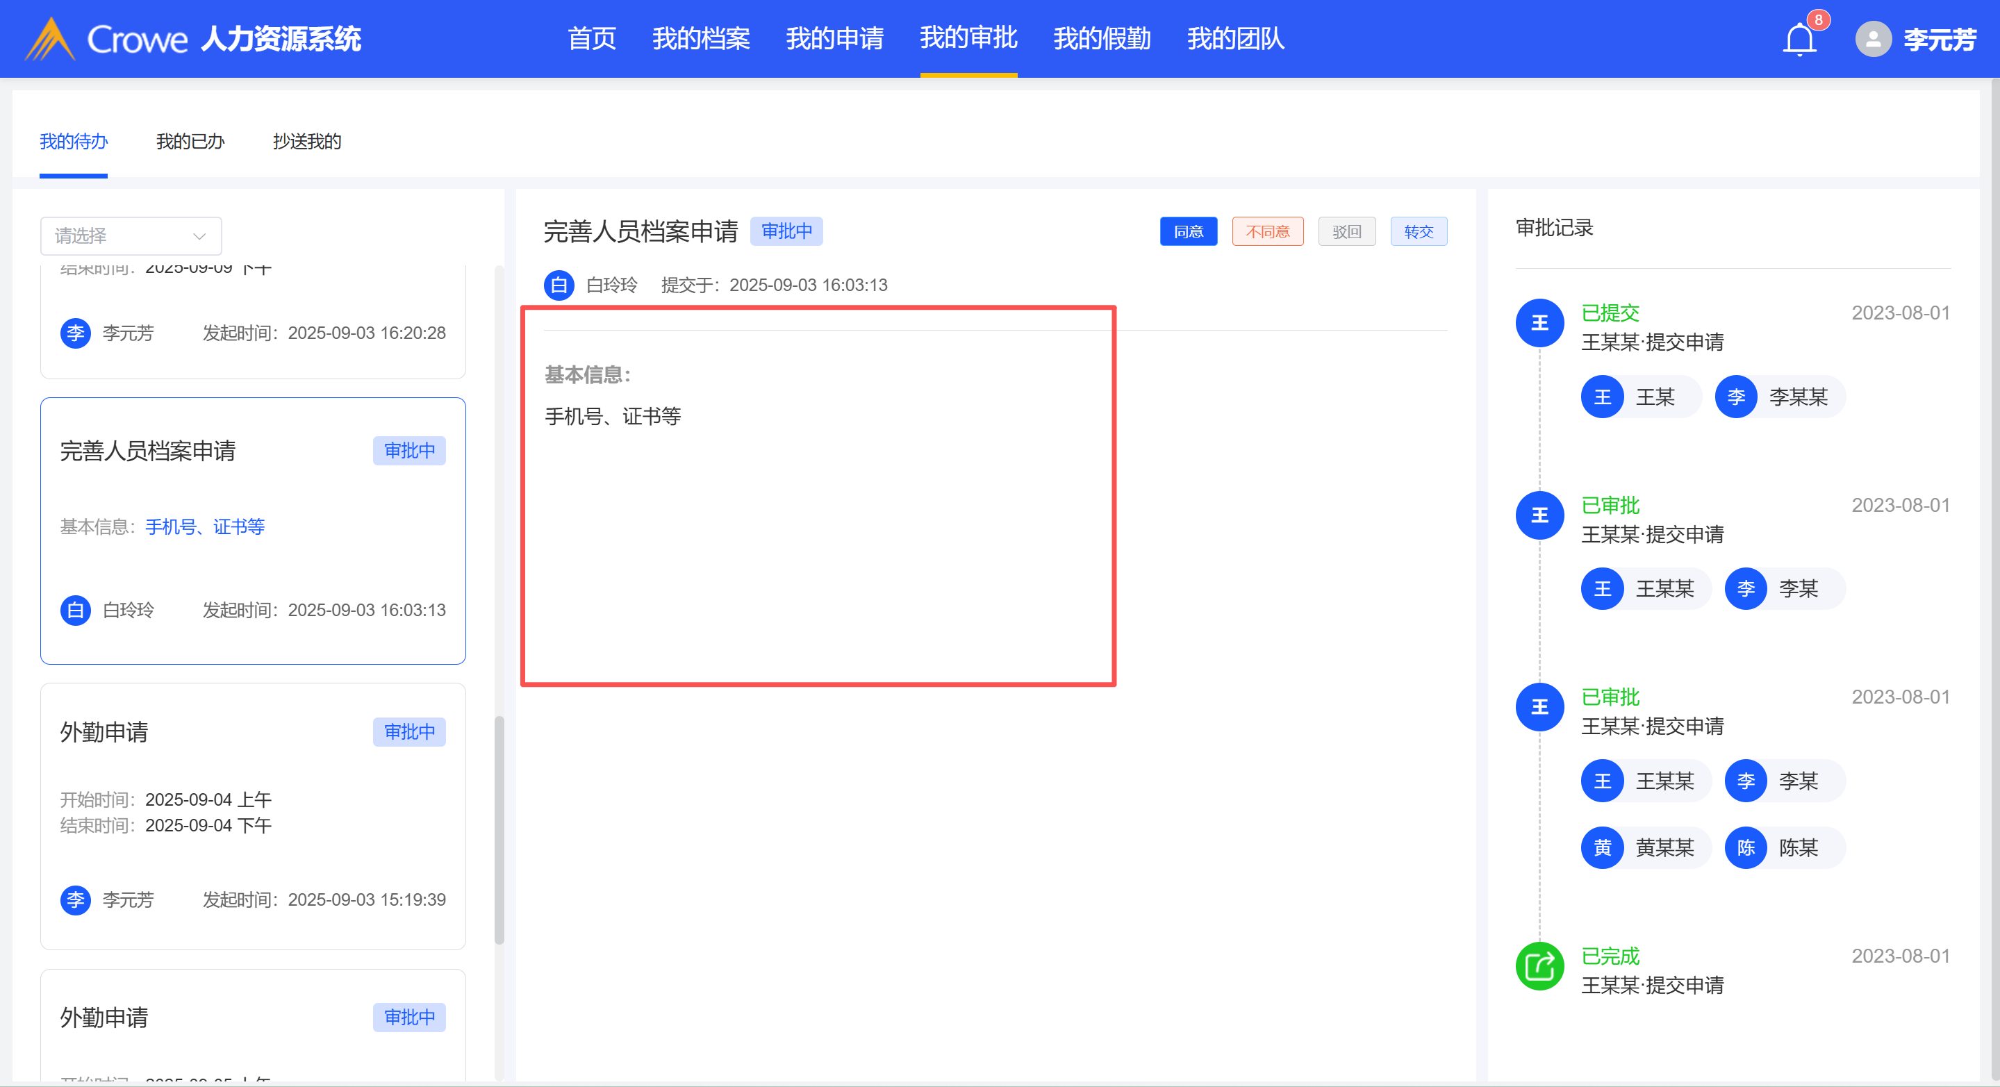Click the 白 avatar next to 白玲玲 in detail header
The height and width of the screenshot is (1087, 2000).
pos(559,285)
